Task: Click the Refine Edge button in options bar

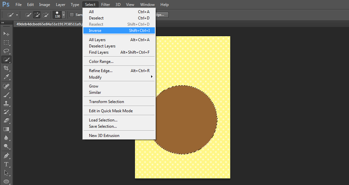Action: (162, 15)
